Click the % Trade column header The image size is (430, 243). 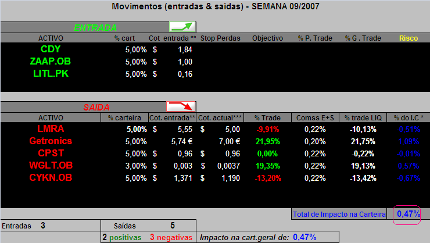click(x=267, y=117)
